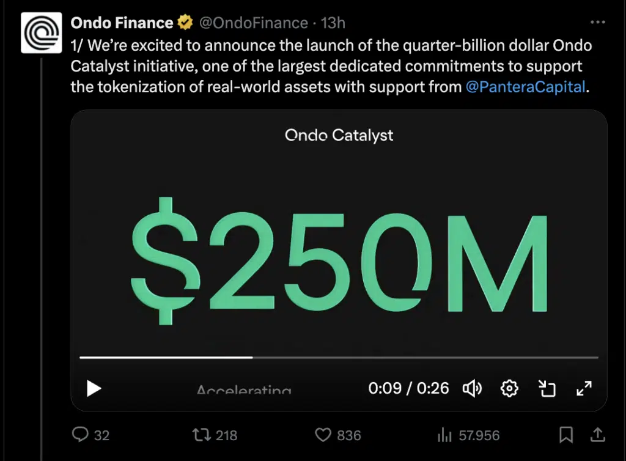The width and height of the screenshot is (626, 461).
Task: View tweet analytics icon
Action: [x=444, y=435]
